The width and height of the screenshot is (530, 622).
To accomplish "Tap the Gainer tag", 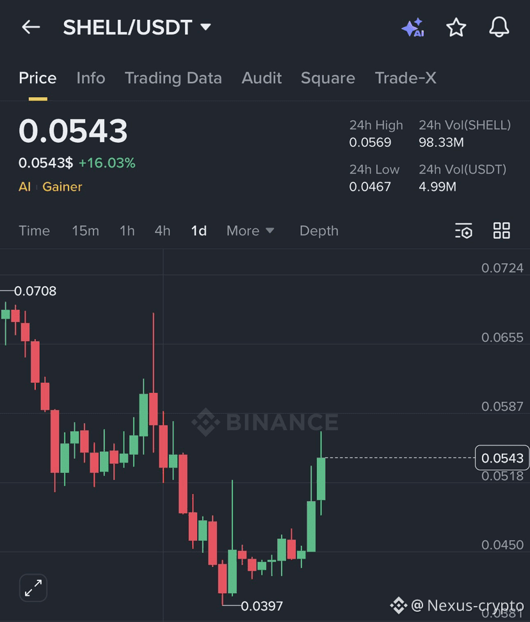I will pos(62,186).
